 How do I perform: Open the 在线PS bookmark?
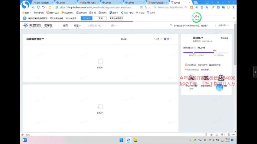click(x=114, y=13)
